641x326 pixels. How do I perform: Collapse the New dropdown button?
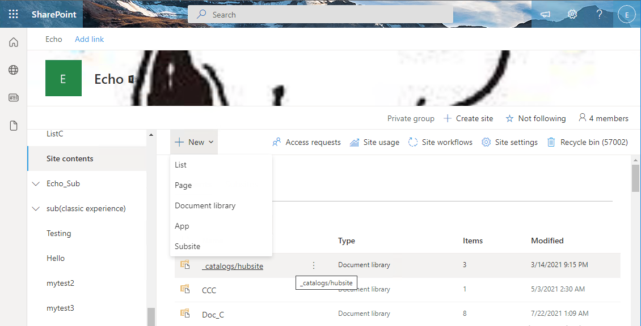click(194, 143)
